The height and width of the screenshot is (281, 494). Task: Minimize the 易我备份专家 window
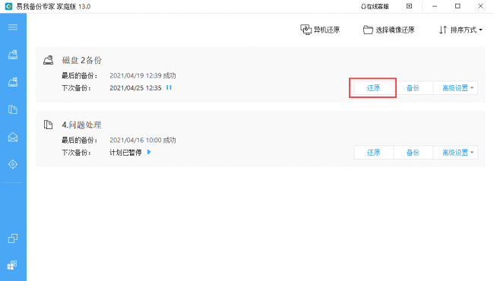435,6
